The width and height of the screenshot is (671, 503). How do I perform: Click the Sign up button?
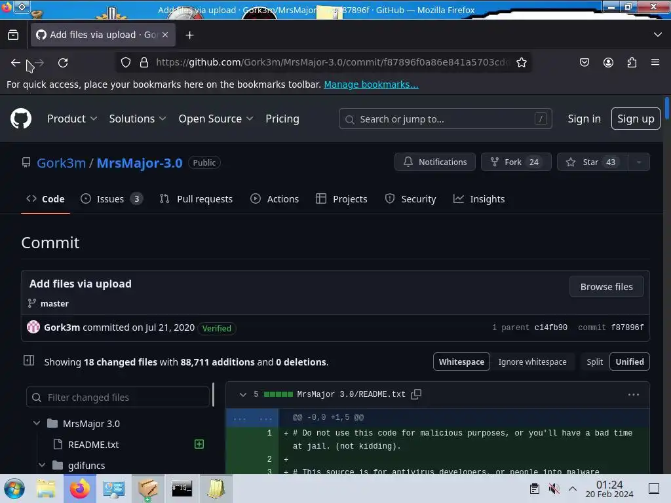(636, 119)
